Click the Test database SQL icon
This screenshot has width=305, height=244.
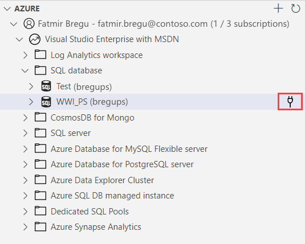pos(46,86)
